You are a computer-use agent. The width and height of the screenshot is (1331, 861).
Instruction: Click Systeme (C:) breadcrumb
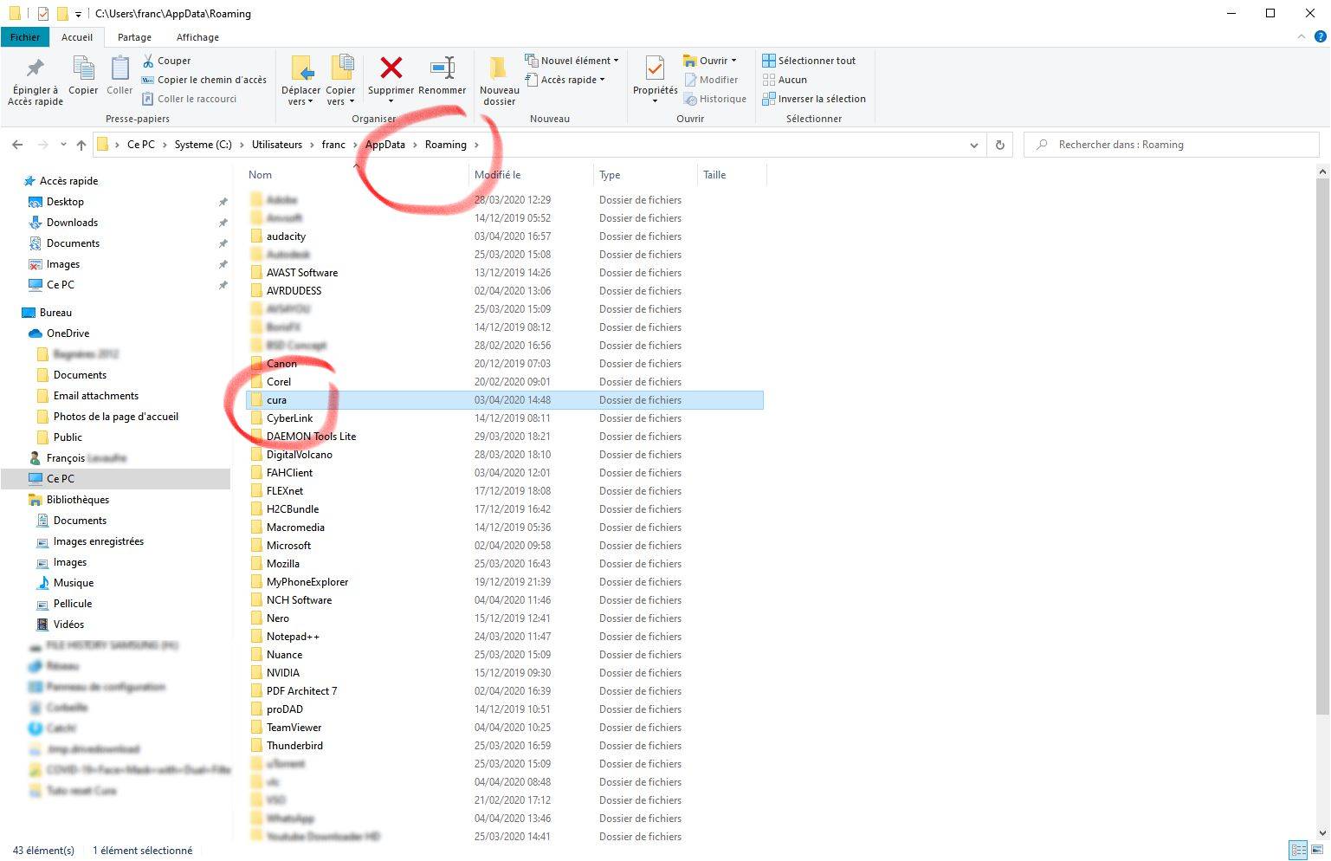pos(203,145)
